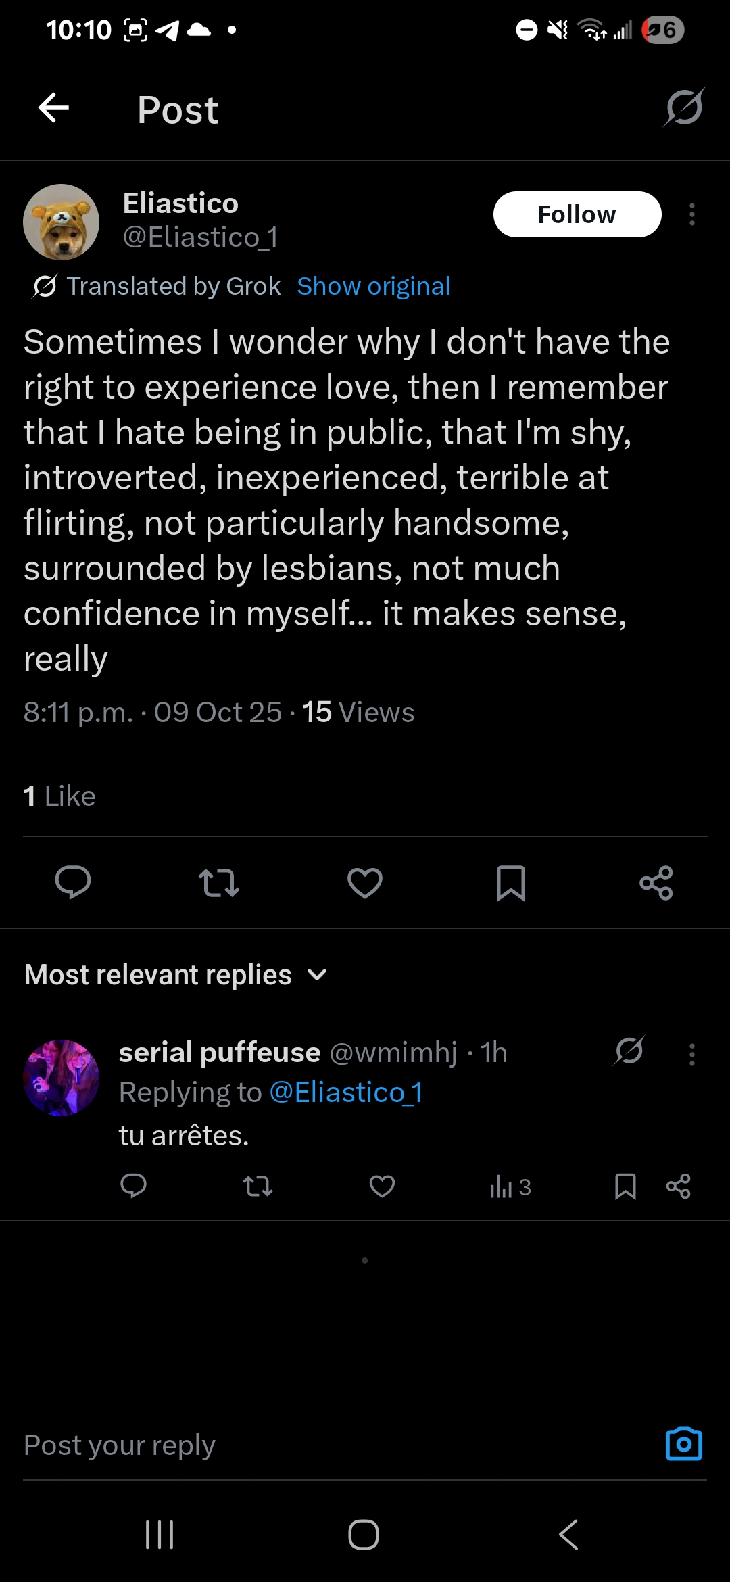
Task: Like the main post with heart
Action: coord(365,882)
